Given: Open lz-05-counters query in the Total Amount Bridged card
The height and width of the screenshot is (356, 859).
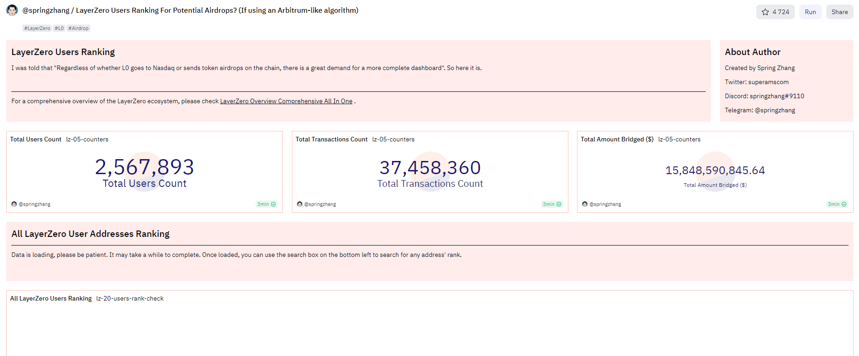Looking at the screenshot, I should [679, 139].
